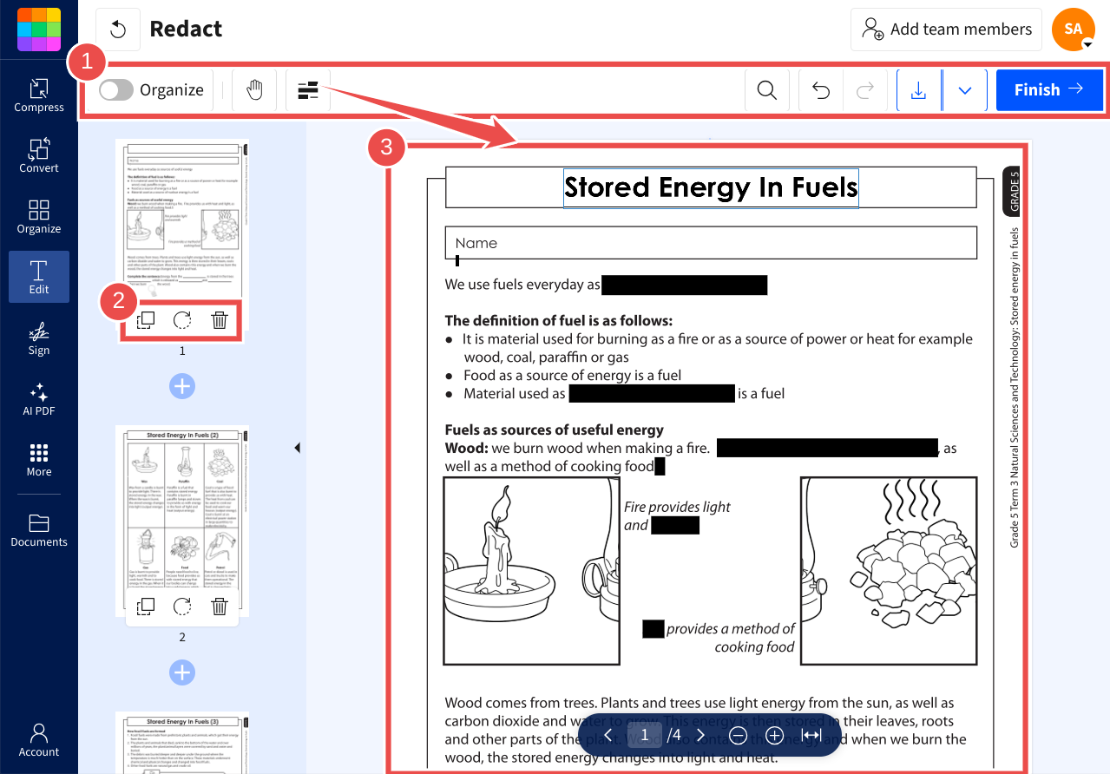The image size is (1110, 774).
Task: Go to the Documents section
Action: coord(38,529)
